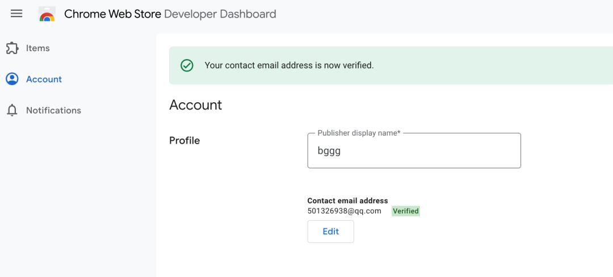Click the Account page heading
Screen dimensions: 613x277
coord(196,105)
